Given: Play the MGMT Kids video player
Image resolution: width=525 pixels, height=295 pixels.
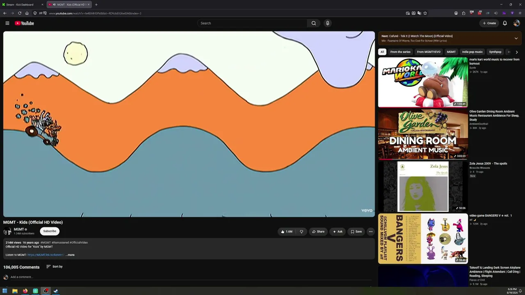Looking at the screenshot, I should coord(189,124).
